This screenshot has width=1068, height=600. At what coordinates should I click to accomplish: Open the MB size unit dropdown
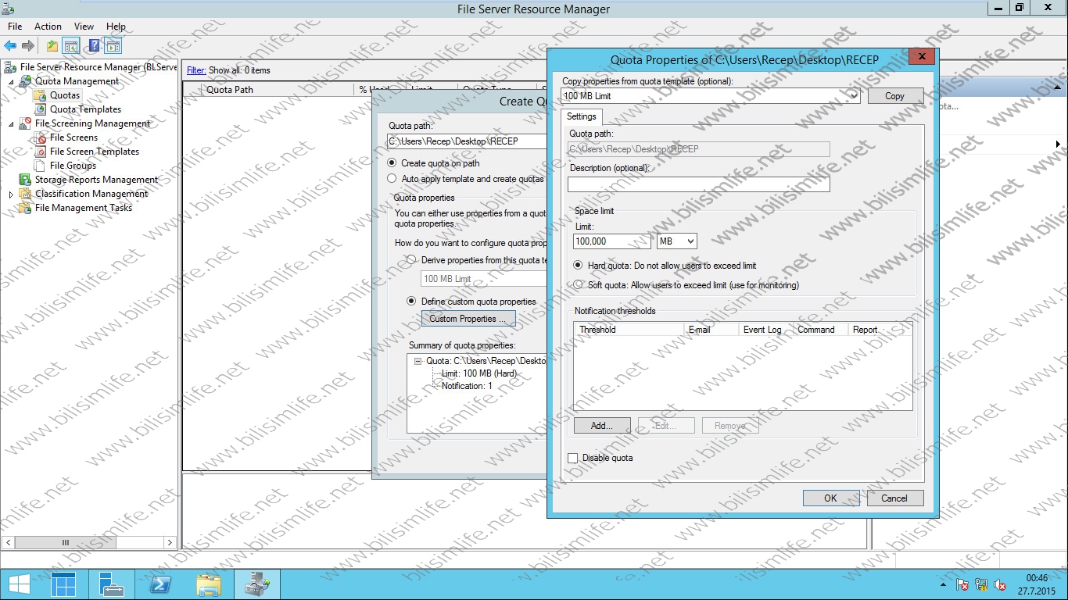677,241
